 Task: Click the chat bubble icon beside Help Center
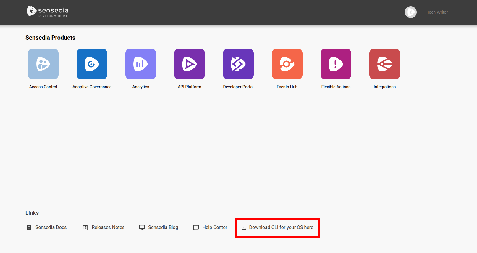[196, 228]
